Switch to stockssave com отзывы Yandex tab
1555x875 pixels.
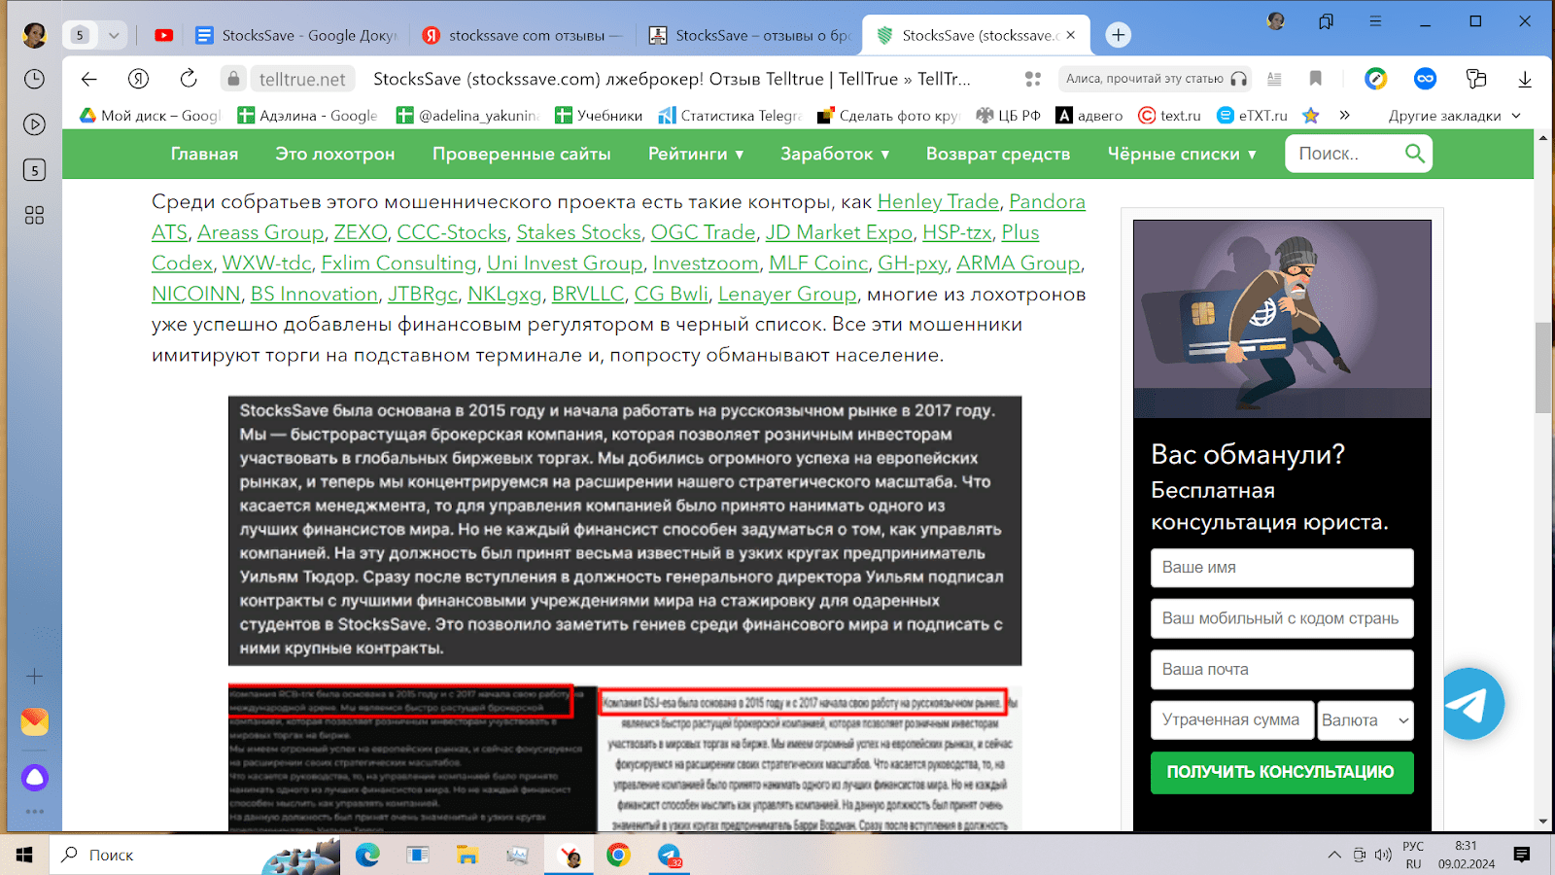pyautogui.click(x=523, y=35)
